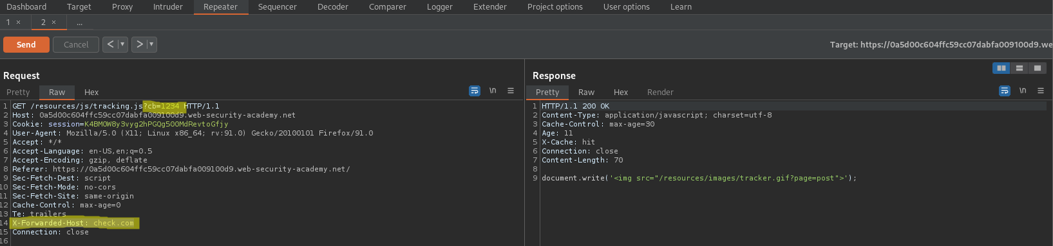Open Request panel hamburger options menu
Viewport: 1053px width, 246px height.
click(x=511, y=91)
